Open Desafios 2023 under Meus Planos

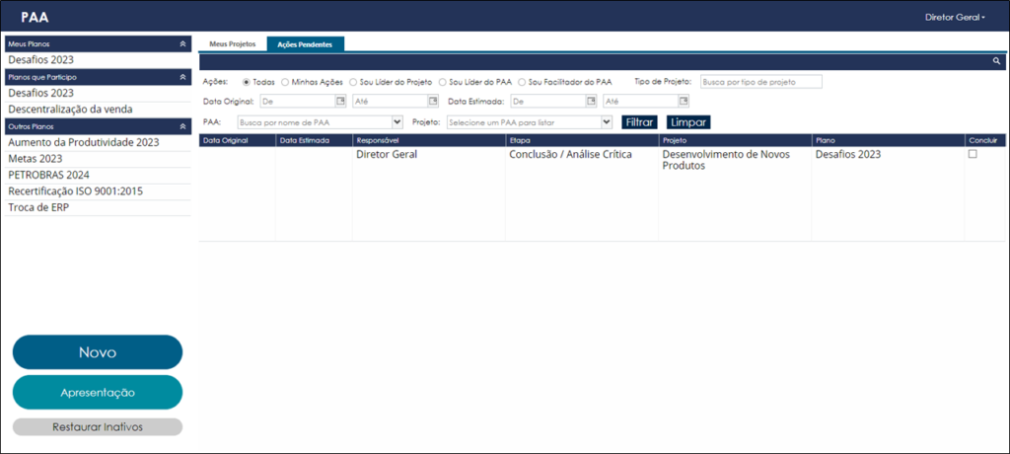point(98,60)
